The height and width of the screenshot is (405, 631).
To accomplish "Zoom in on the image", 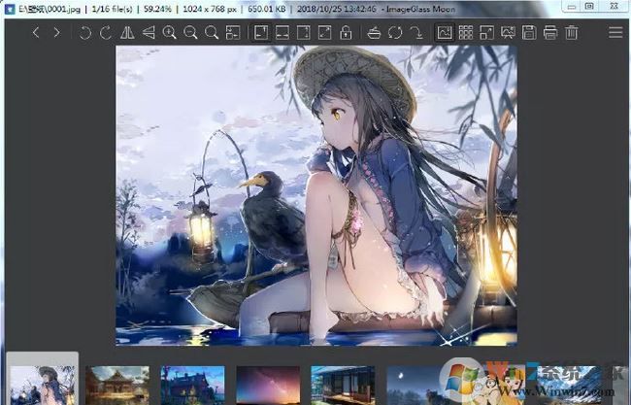I will (x=170, y=33).
